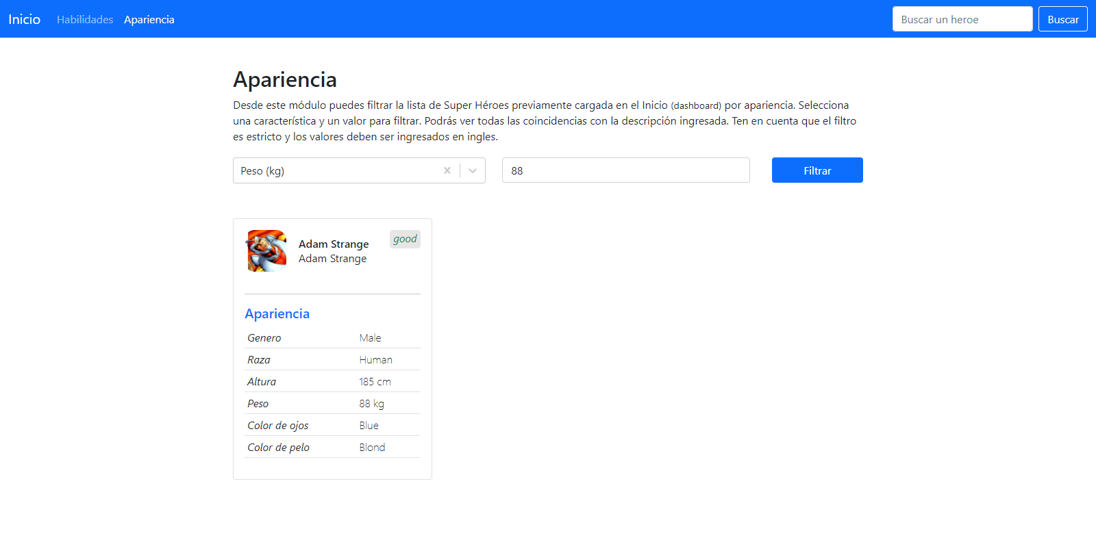
Task: Click the Filtrar button
Action: click(x=817, y=170)
